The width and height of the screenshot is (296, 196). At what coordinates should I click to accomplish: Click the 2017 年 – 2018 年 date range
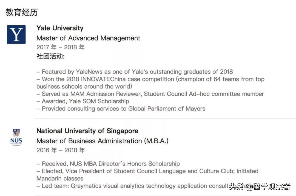61,47
